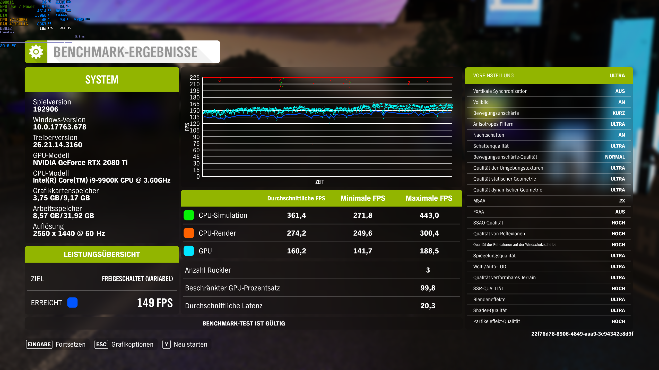Click the blue ERREICHT indicator square
This screenshot has width=659, height=370.
(73, 303)
